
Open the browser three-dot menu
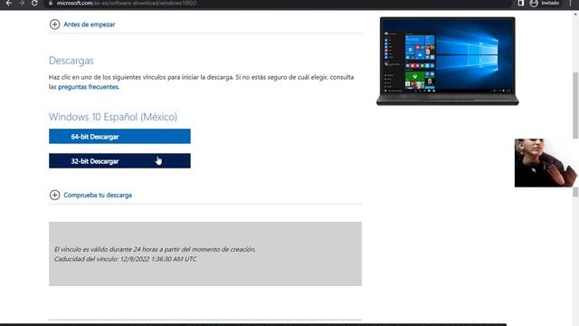[x=570, y=3]
